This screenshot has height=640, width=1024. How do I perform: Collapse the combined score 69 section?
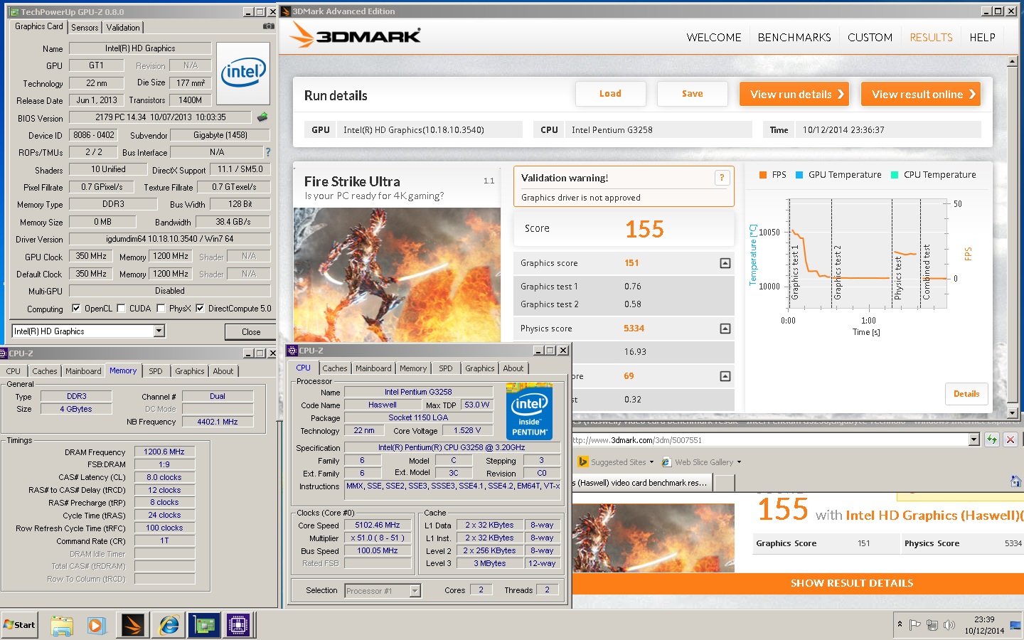(725, 376)
